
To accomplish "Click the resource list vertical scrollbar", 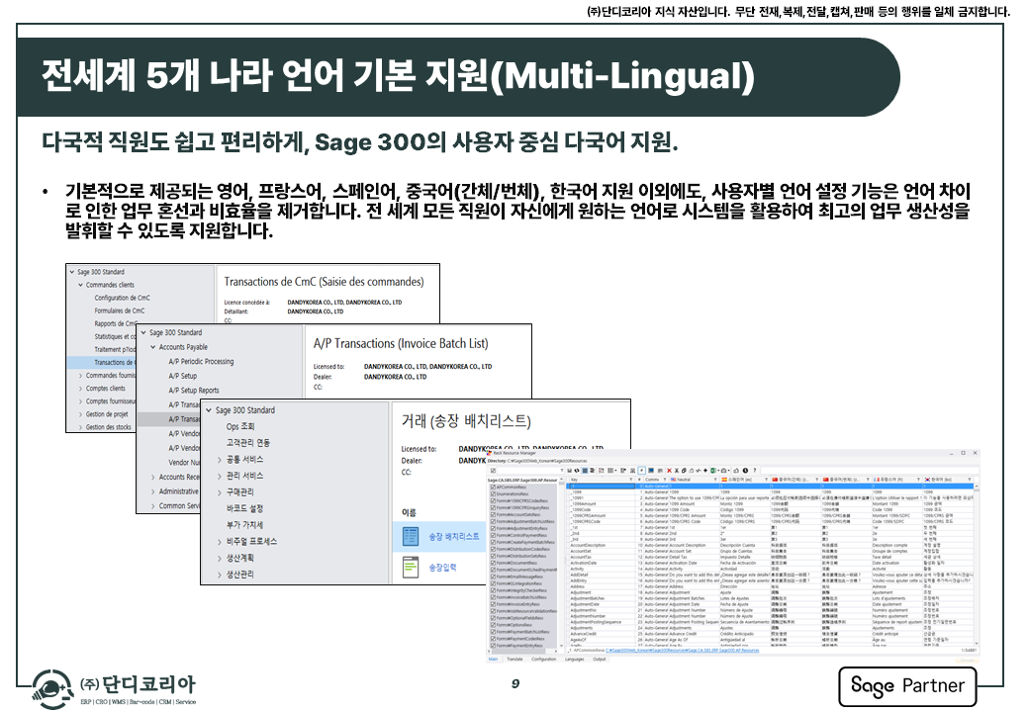I will tap(562, 564).
